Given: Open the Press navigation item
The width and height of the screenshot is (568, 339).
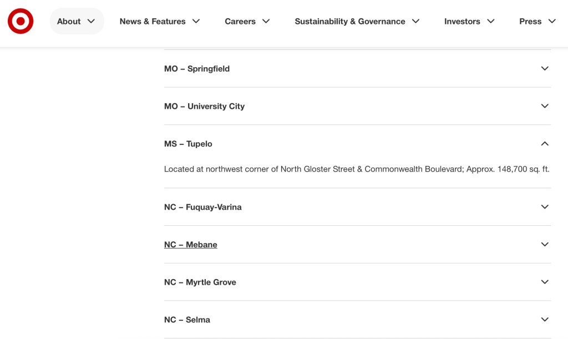Looking at the screenshot, I should click(530, 21).
